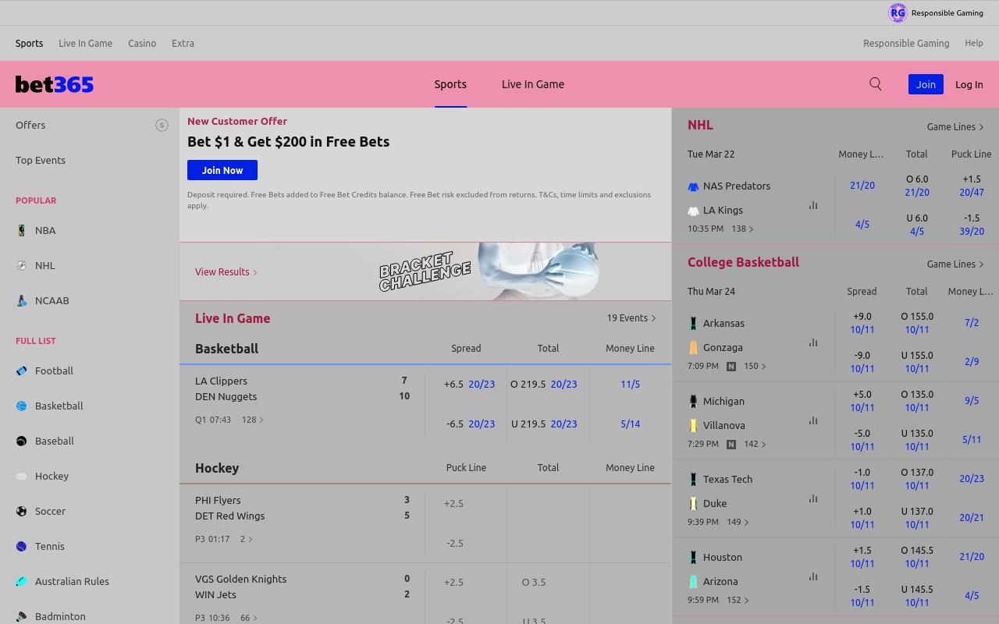This screenshot has height=624, width=999.
Task: Click the Hockey sport icon in sidebar
Action: 22,476
